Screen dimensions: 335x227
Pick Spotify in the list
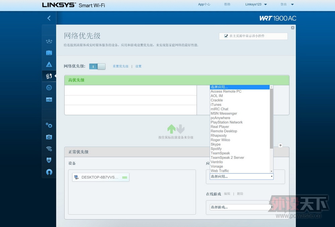(x=240, y=149)
